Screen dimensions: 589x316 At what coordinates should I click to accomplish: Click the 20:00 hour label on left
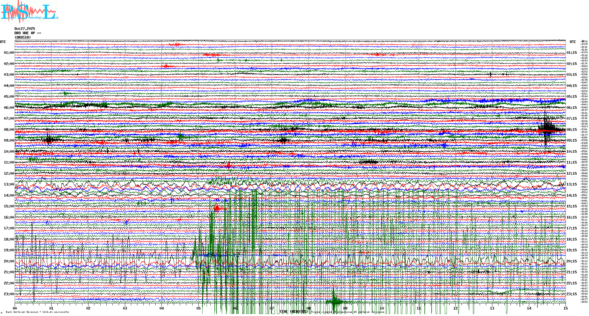point(9,261)
